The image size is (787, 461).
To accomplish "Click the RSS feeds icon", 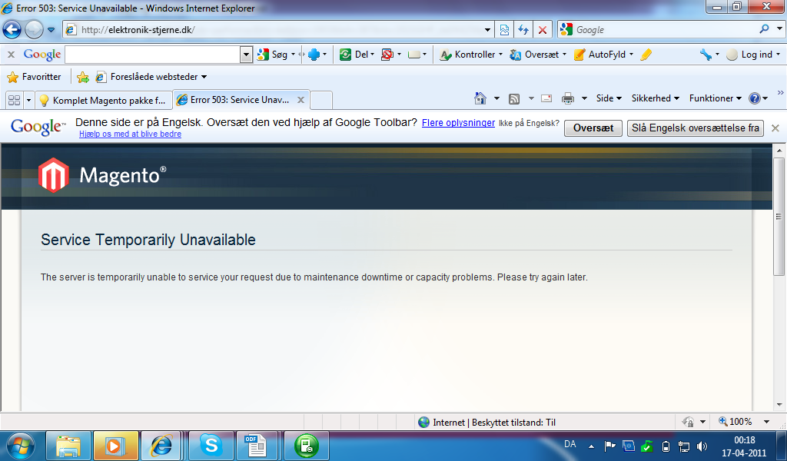I will (x=514, y=98).
